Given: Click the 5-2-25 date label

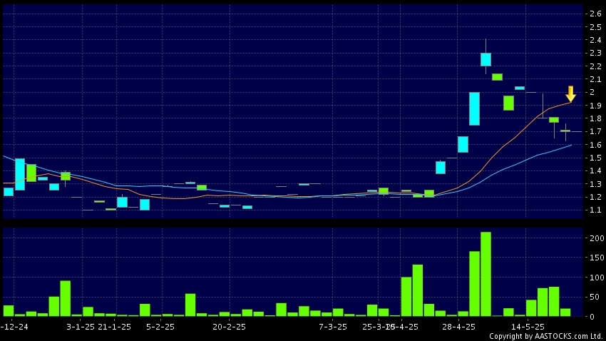Looking at the screenshot, I should click(x=160, y=327).
